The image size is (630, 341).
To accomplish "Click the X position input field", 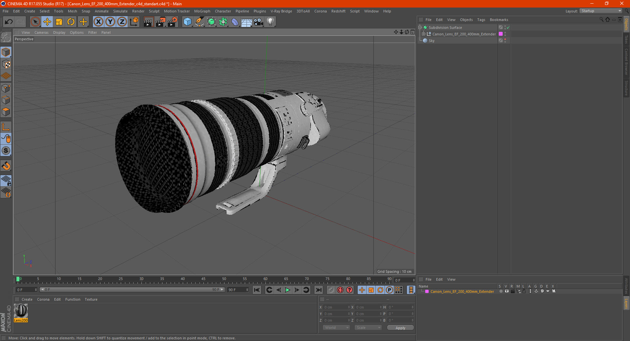I will click(336, 307).
